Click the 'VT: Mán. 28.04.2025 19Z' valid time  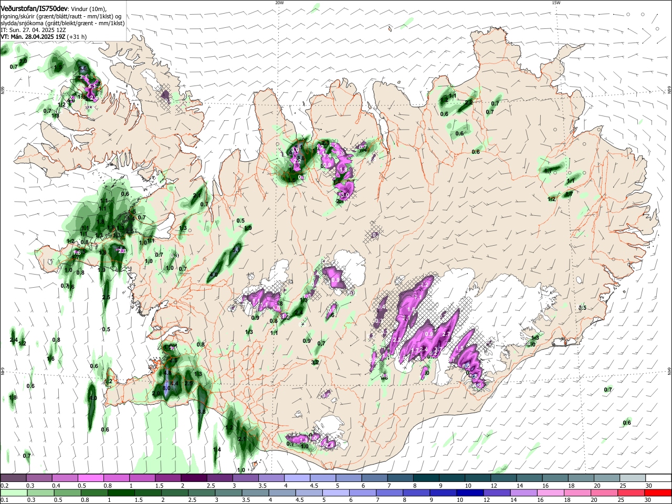click(33, 37)
